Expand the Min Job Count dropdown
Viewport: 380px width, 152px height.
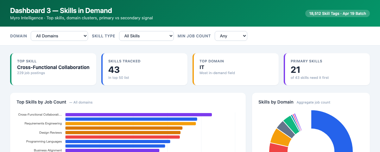pyautogui.click(x=231, y=36)
